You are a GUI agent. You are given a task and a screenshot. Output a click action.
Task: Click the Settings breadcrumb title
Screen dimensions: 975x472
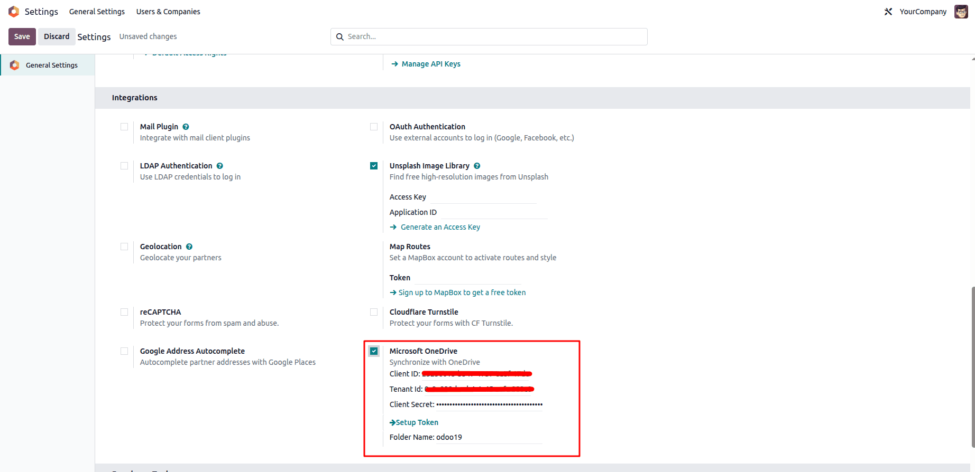tap(94, 37)
